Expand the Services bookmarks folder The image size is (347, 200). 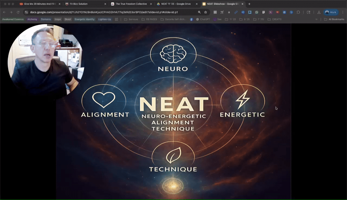click(x=131, y=19)
